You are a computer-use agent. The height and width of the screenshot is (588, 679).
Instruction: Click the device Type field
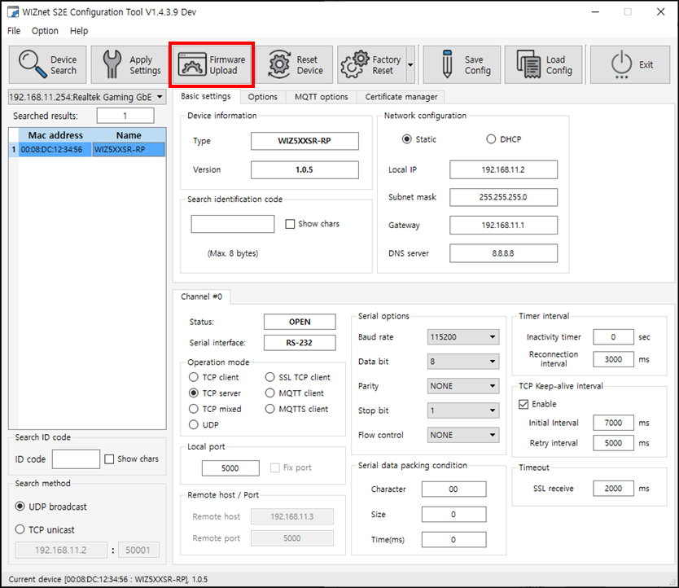click(x=304, y=141)
